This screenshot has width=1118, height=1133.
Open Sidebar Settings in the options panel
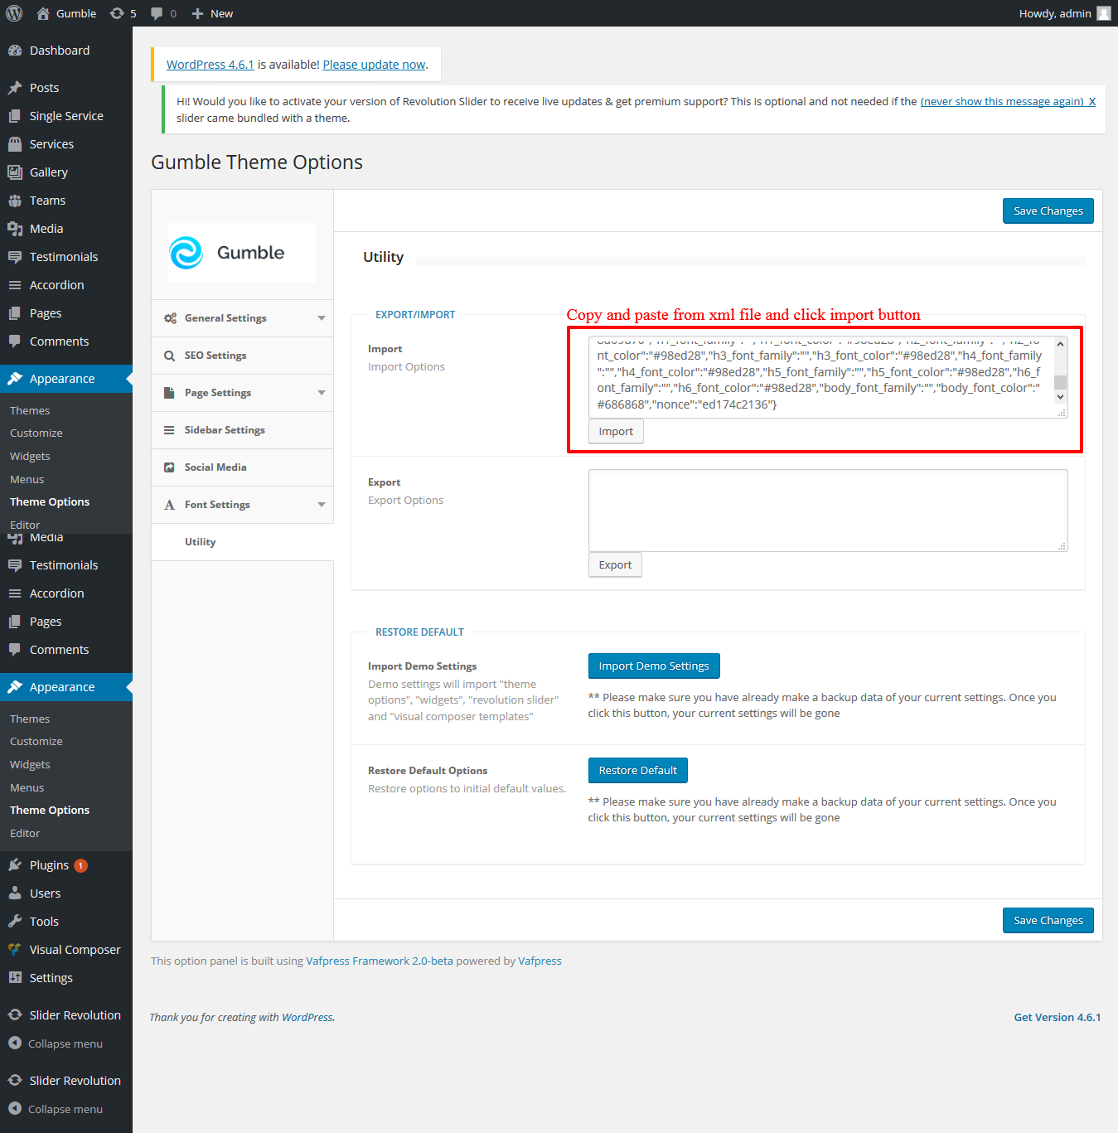click(x=225, y=430)
